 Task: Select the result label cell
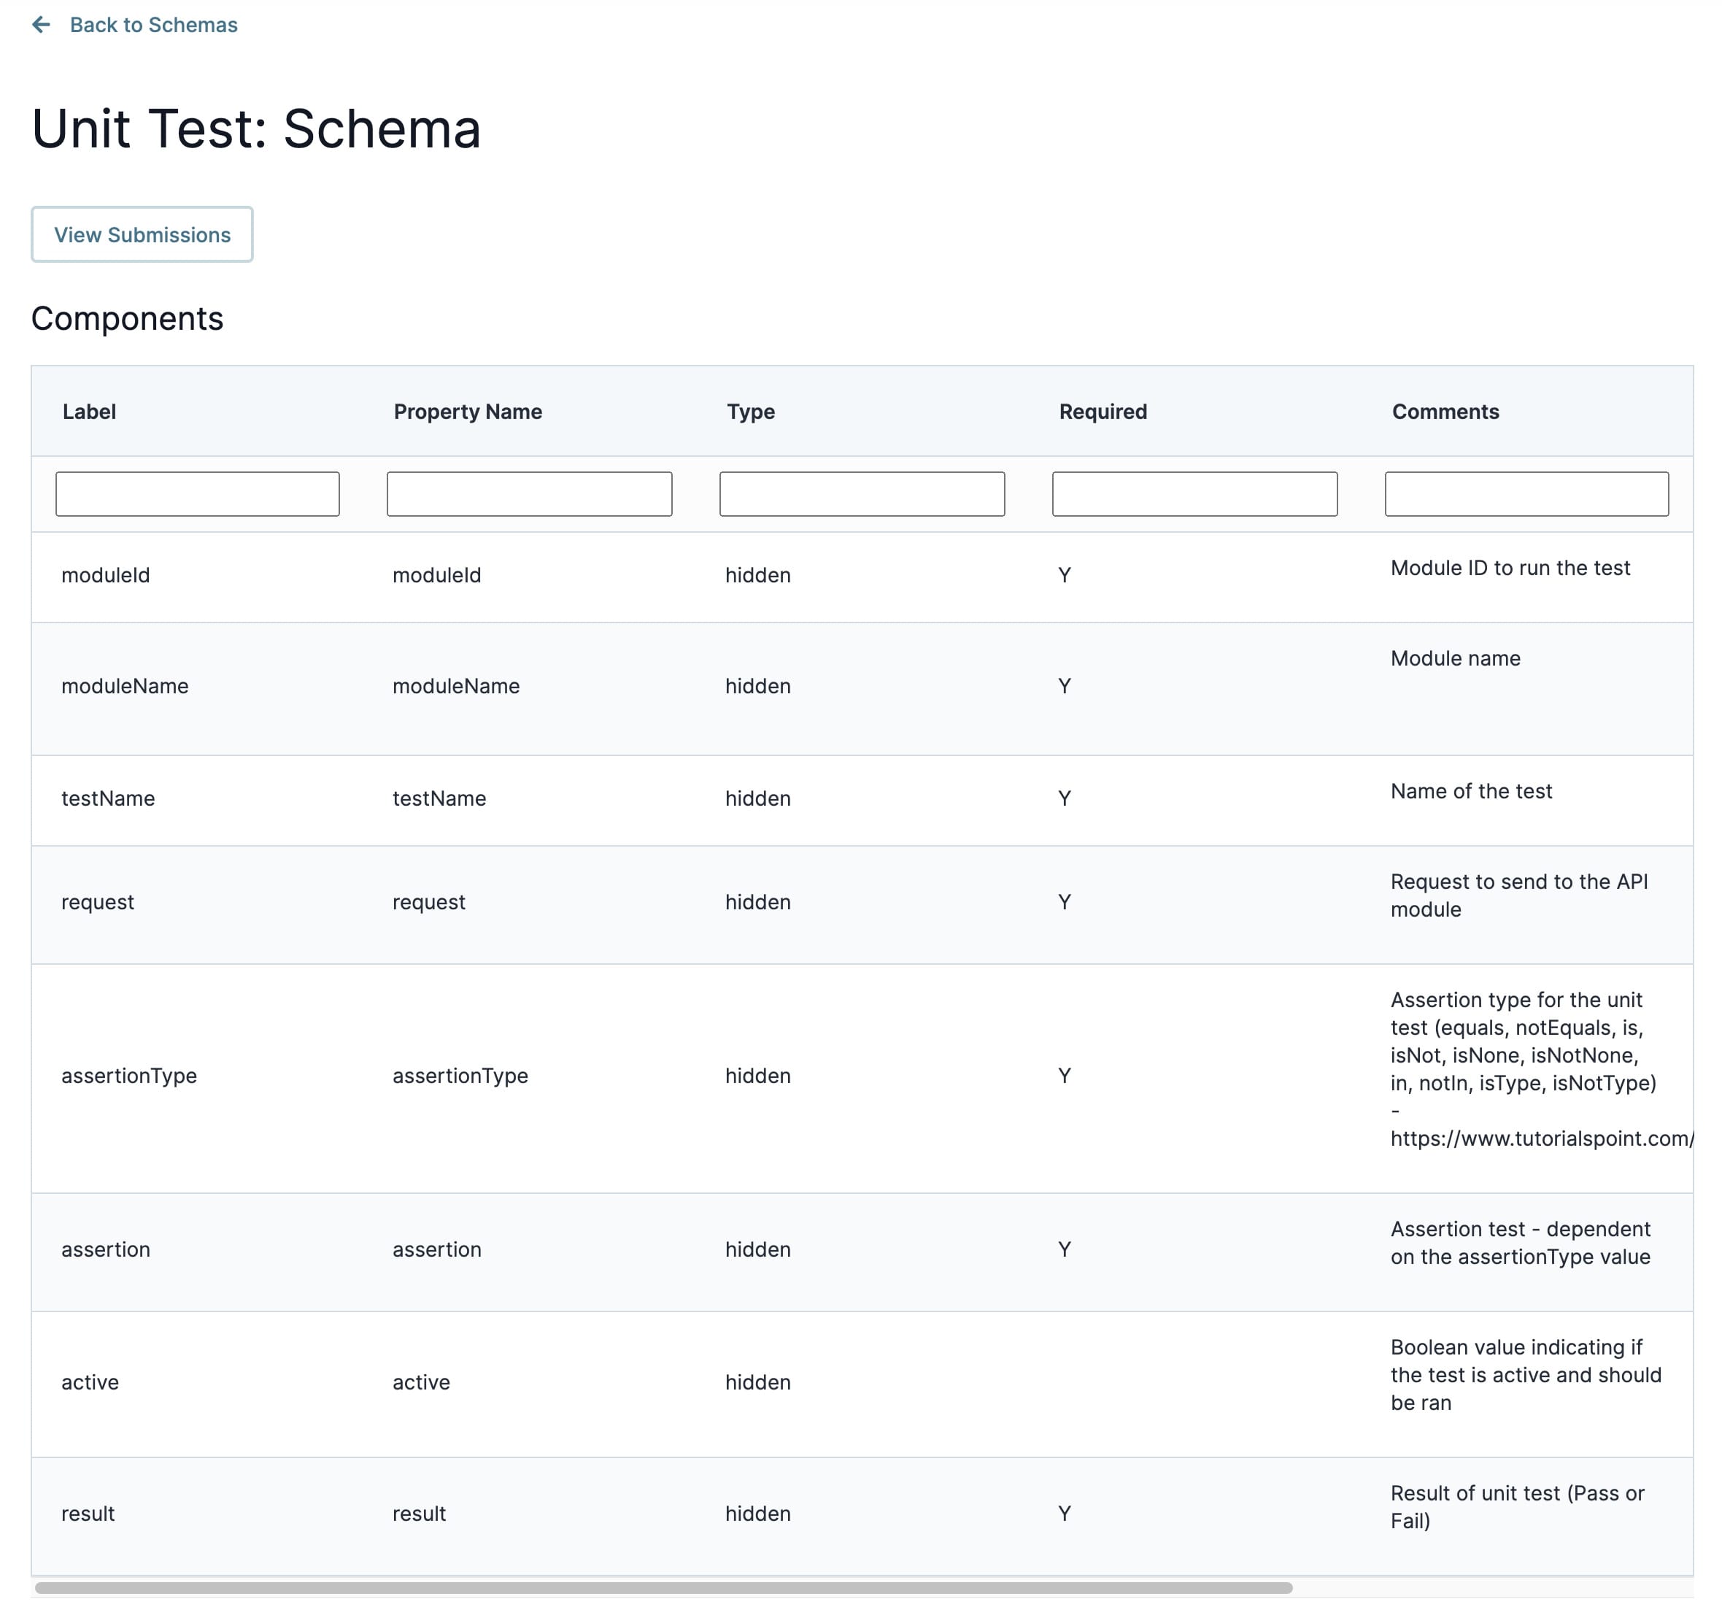[88, 1515]
